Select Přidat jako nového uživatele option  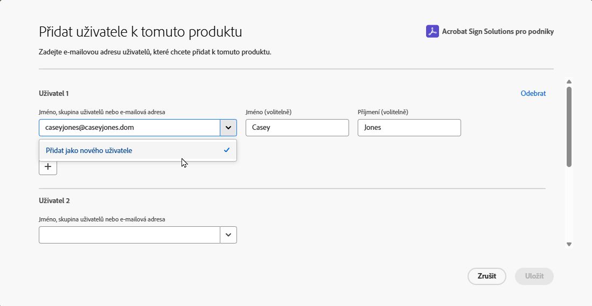pyautogui.click(x=89, y=150)
